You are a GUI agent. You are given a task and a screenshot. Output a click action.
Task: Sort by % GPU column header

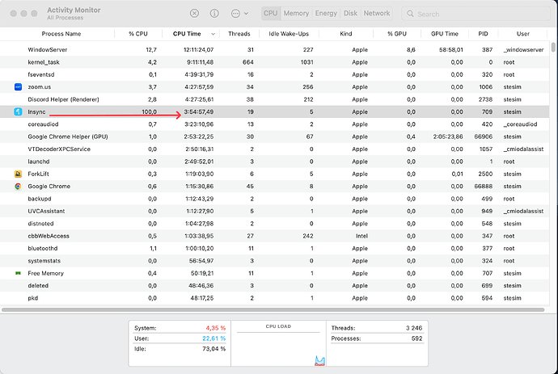click(397, 34)
